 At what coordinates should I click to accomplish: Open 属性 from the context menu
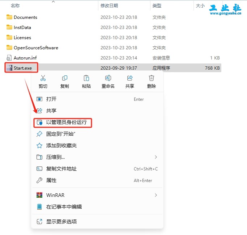(97, 180)
